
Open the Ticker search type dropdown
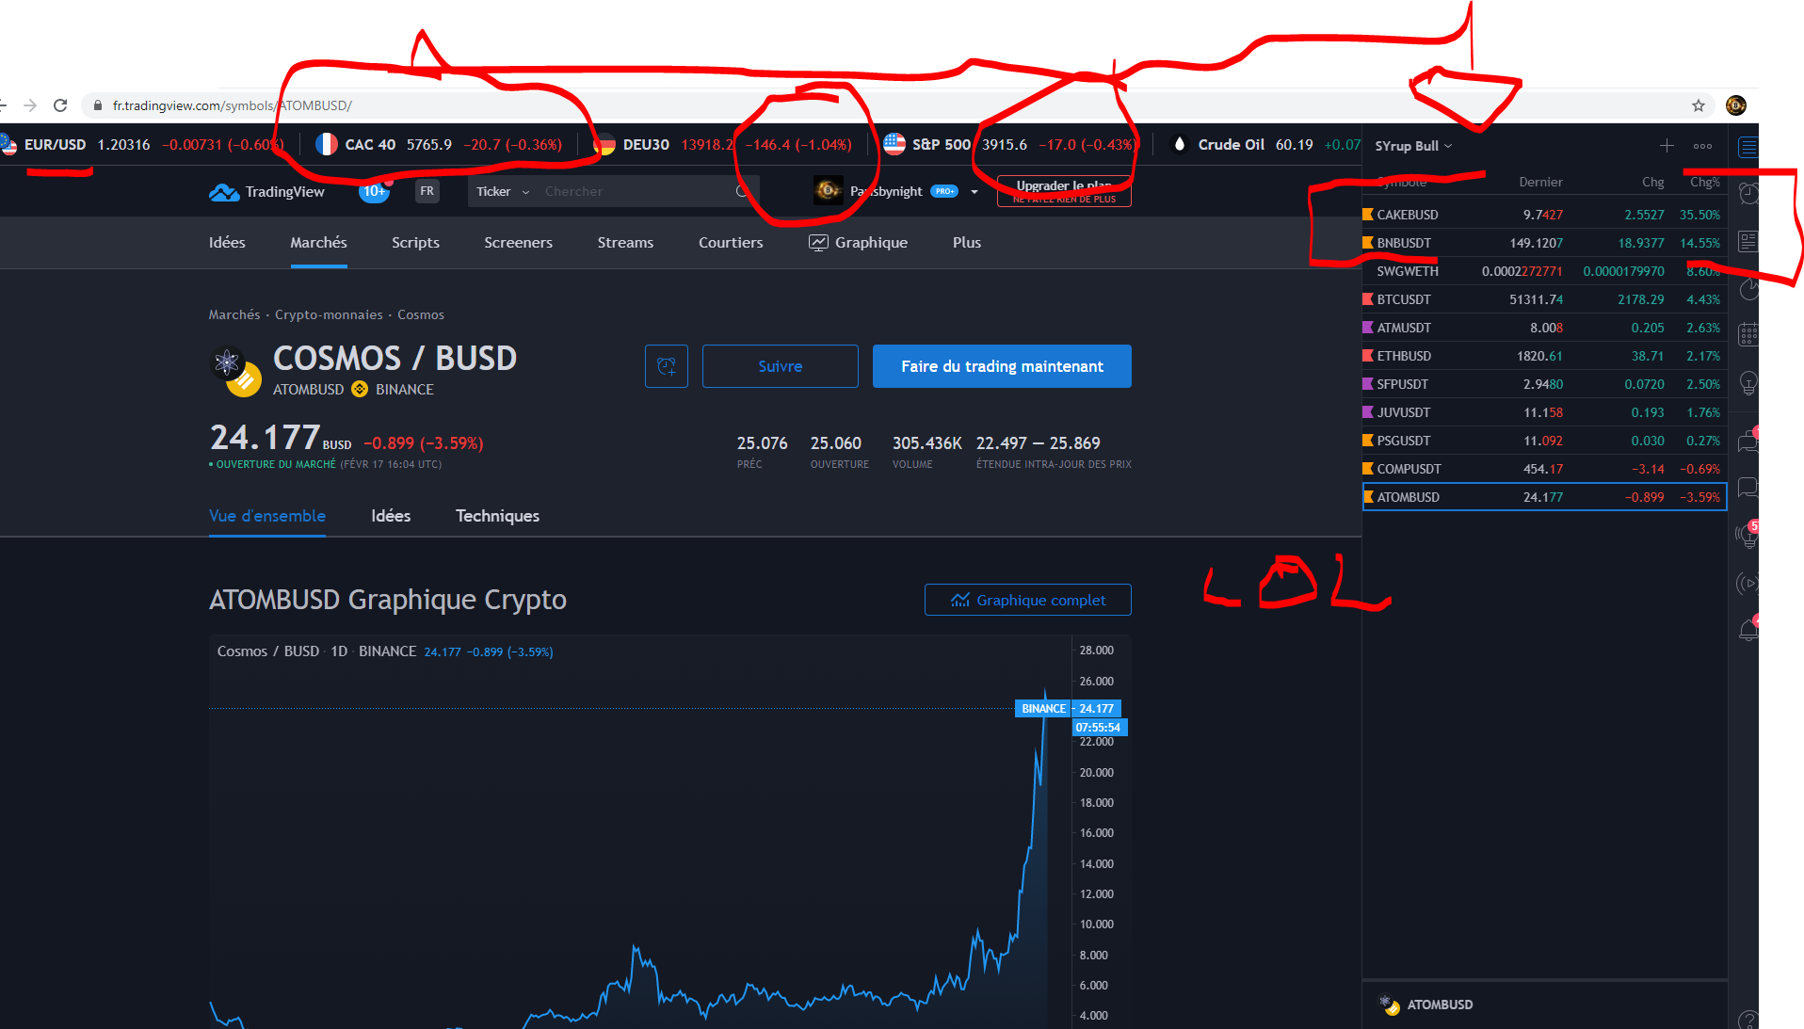click(502, 191)
